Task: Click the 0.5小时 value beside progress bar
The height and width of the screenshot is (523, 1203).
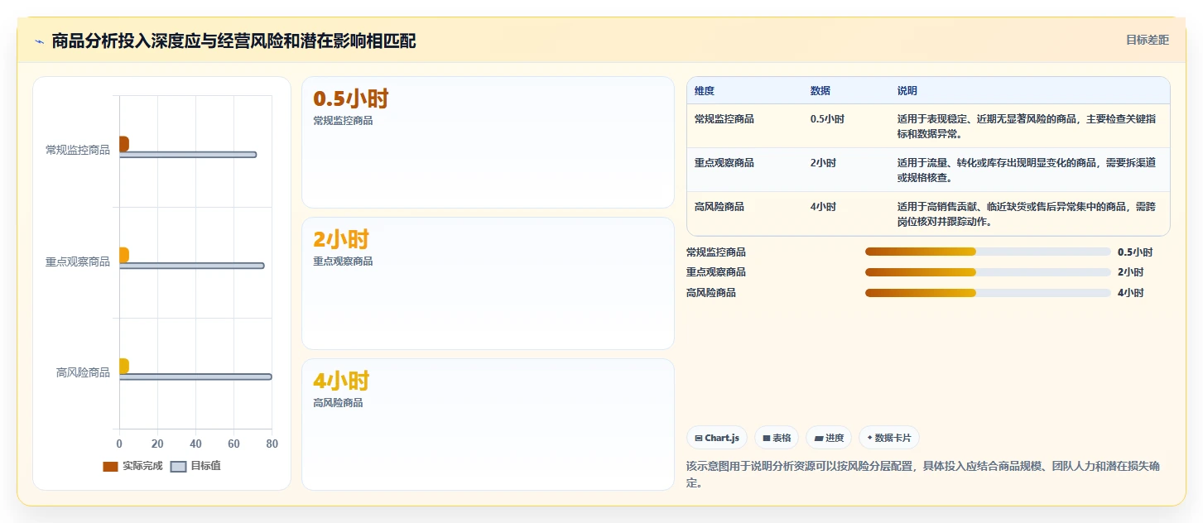Action: click(x=1134, y=252)
